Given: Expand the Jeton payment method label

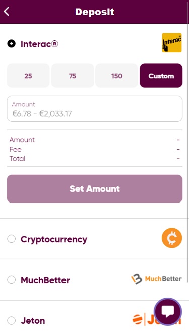Looking at the screenshot, I should tap(33, 321).
